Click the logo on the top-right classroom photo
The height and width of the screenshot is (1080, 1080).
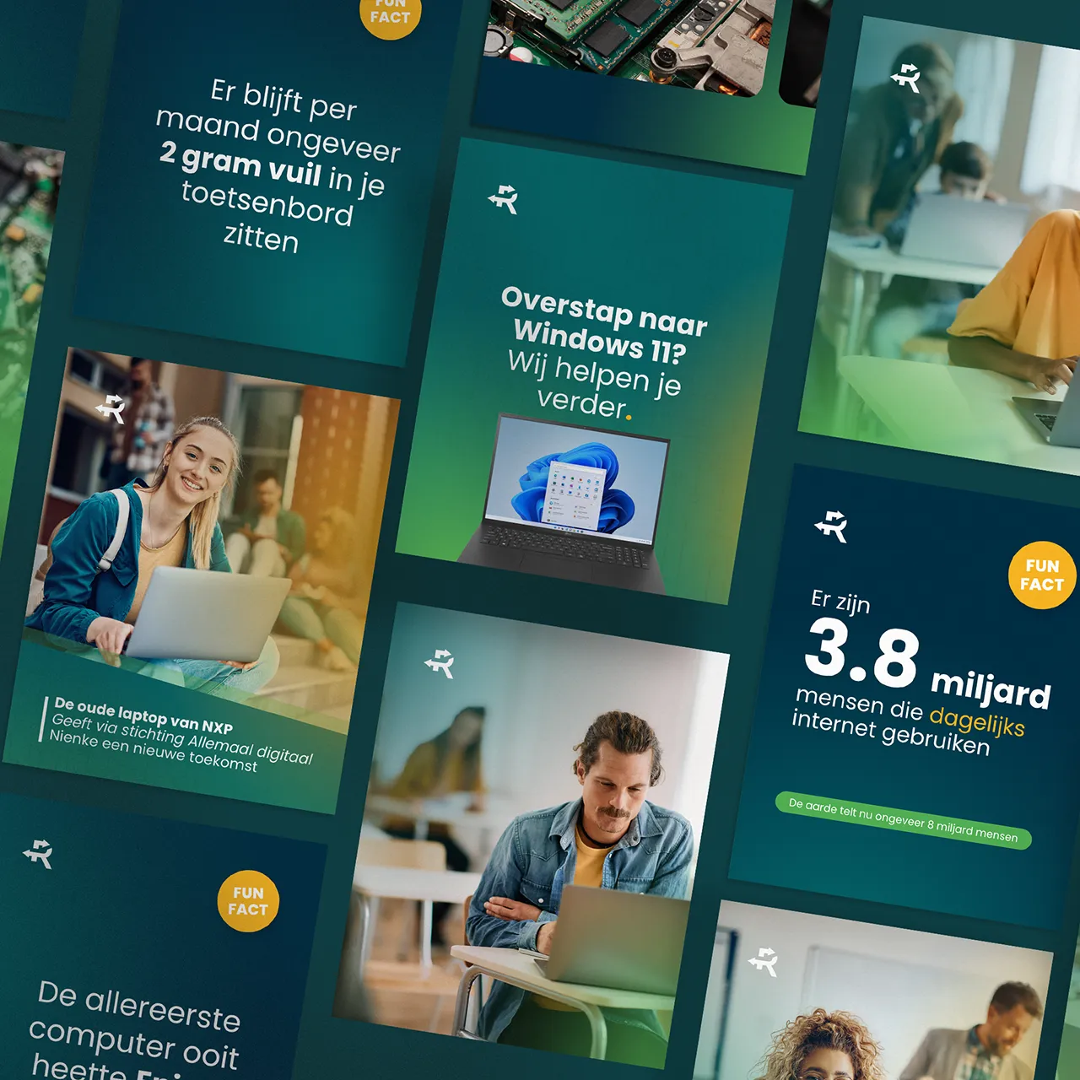(906, 78)
